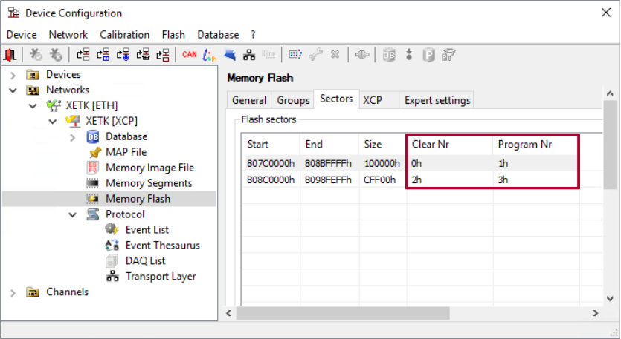621x339 pixels.
Task: Click the horizontal scrollbar right arrow
Action: point(595,313)
